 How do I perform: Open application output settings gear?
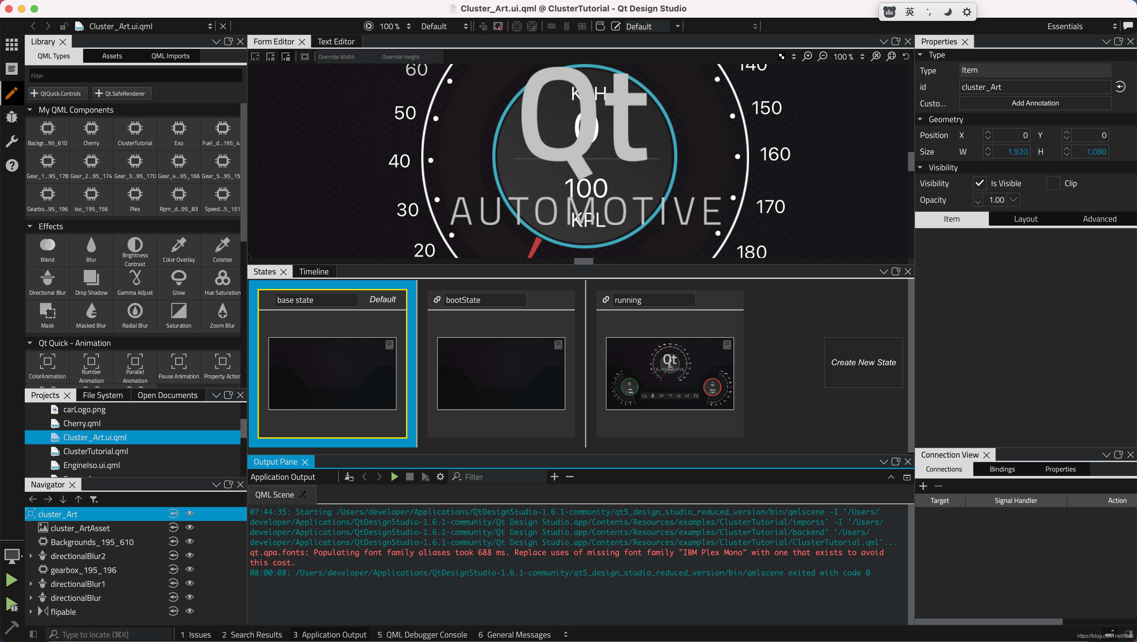[x=440, y=477]
